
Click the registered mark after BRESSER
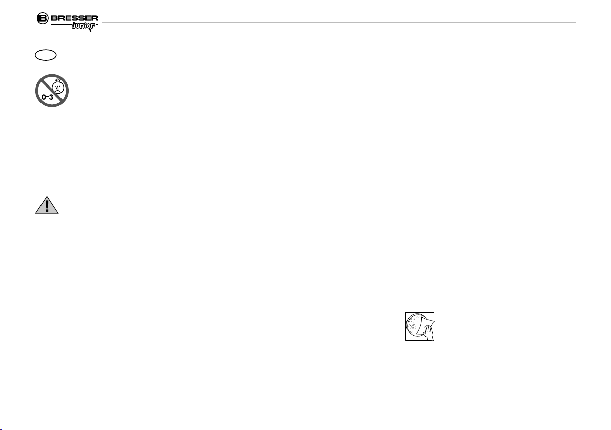99,15
